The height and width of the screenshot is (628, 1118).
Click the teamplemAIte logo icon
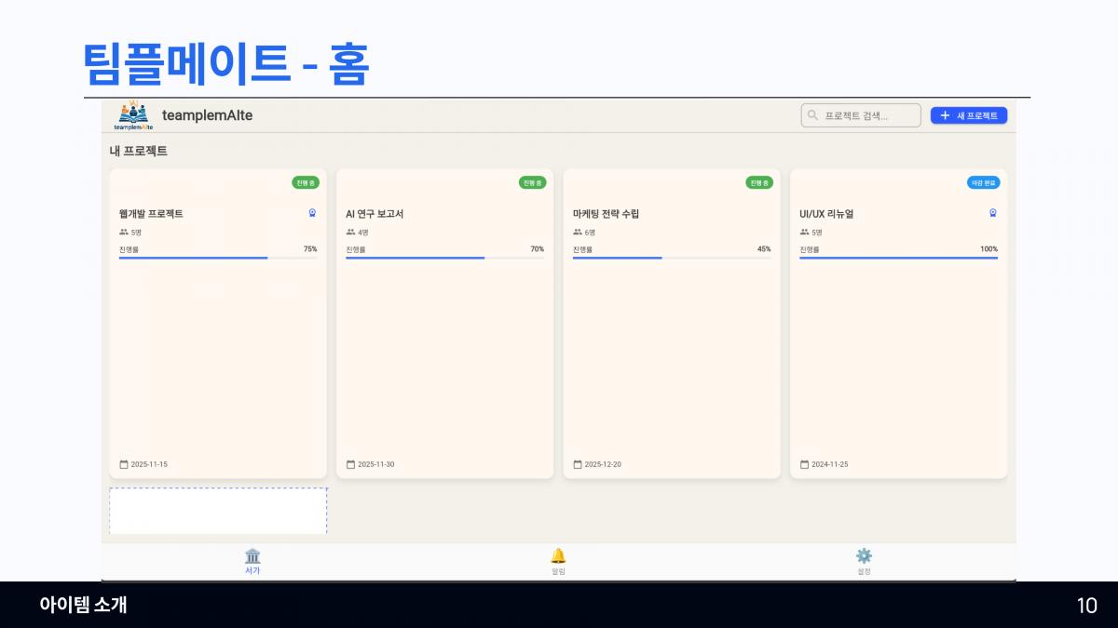(x=133, y=114)
